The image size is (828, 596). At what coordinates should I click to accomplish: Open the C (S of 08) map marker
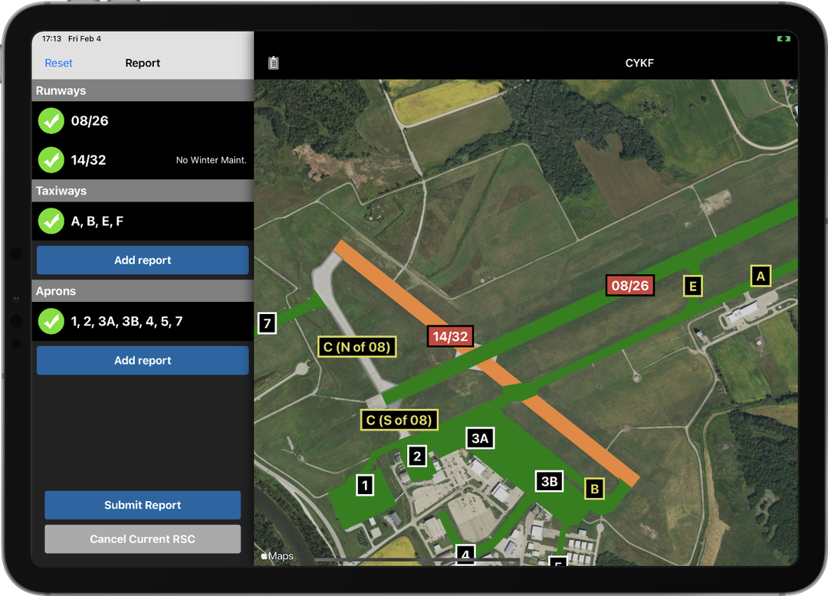[399, 420]
